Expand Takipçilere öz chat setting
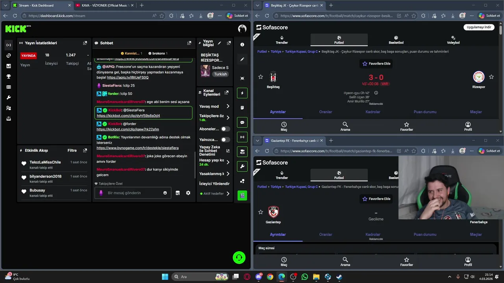This screenshot has height=283, width=504. pos(228,117)
